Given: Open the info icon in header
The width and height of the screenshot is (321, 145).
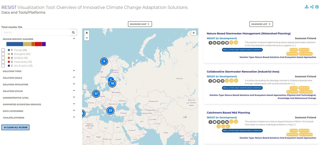Looking at the screenshot, I should tap(317, 7).
